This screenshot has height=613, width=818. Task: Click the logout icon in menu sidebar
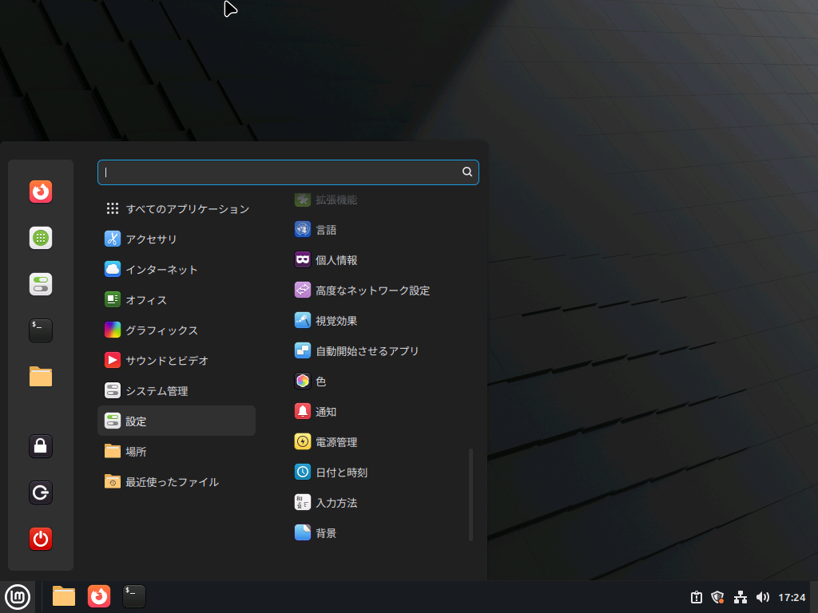pos(41,492)
